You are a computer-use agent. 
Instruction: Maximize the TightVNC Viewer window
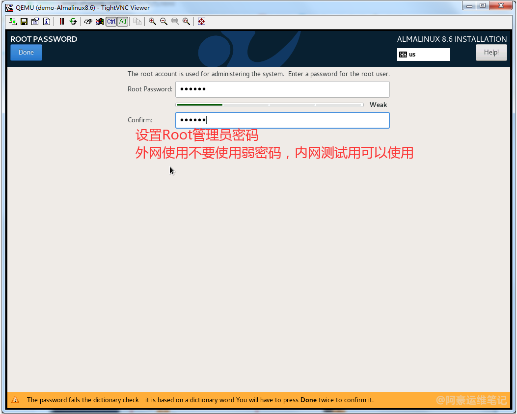point(483,5)
